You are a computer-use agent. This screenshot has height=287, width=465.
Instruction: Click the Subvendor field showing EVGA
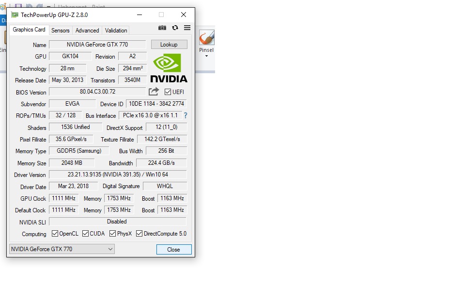[x=72, y=104]
